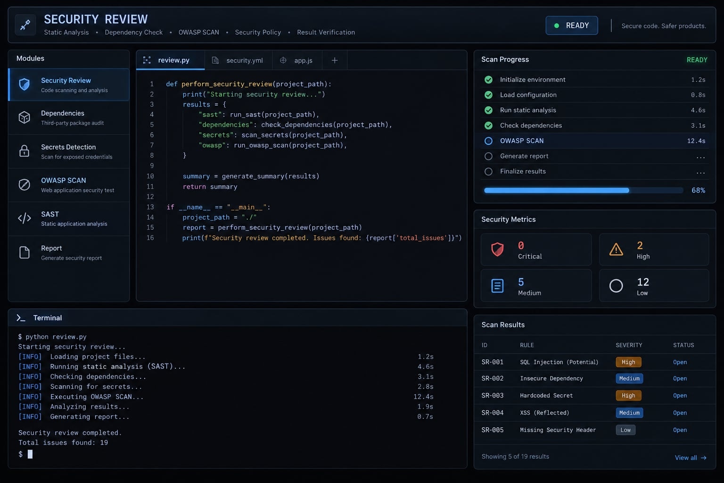Click the Medium list document icon
The image size is (724, 483).
(497, 285)
